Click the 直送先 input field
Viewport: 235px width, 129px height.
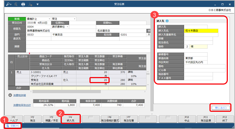[x=38, y=39]
